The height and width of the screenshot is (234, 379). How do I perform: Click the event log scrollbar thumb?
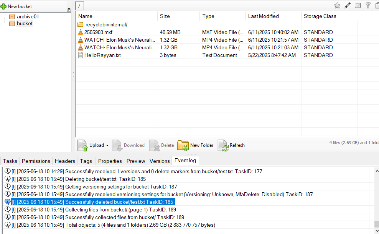tap(377, 224)
